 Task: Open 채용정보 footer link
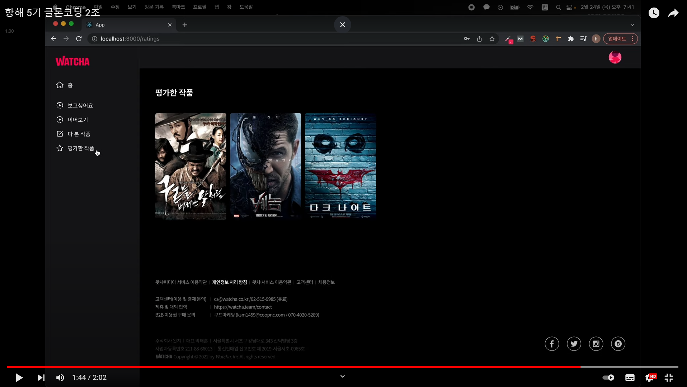tap(326, 282)
